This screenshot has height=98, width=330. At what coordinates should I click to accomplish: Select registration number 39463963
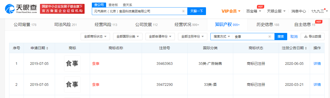tap(164, 64)
